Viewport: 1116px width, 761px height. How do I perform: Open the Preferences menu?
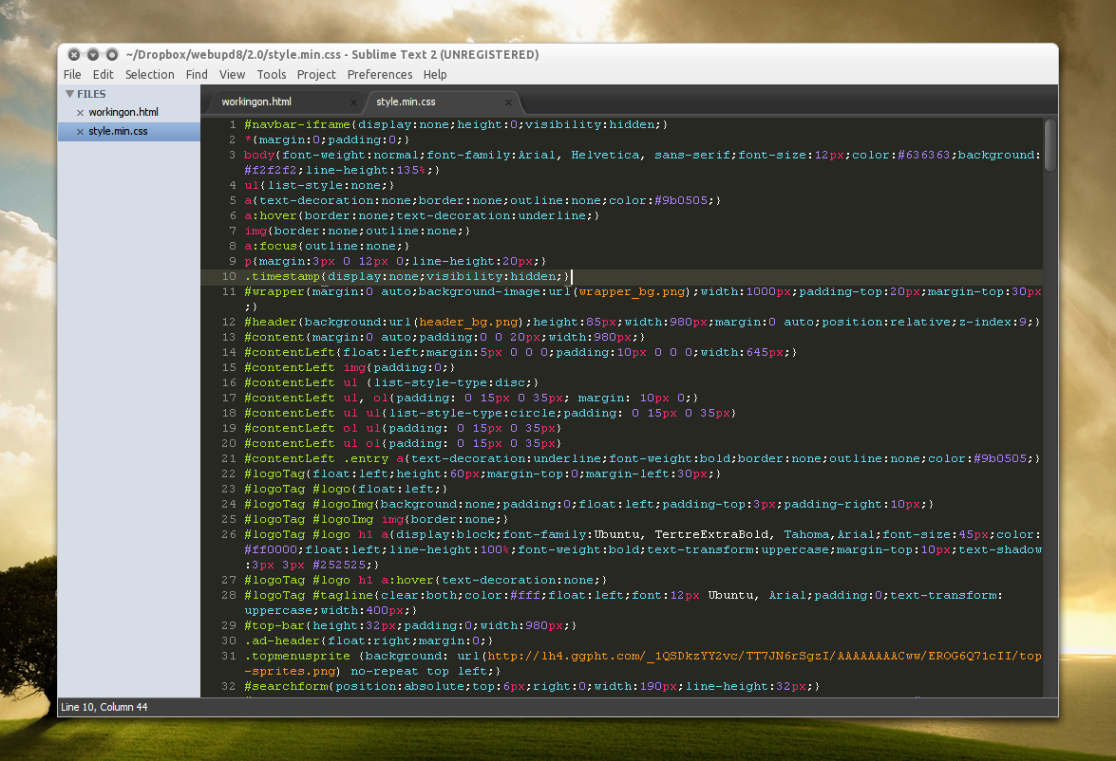(x=380, y=74)
